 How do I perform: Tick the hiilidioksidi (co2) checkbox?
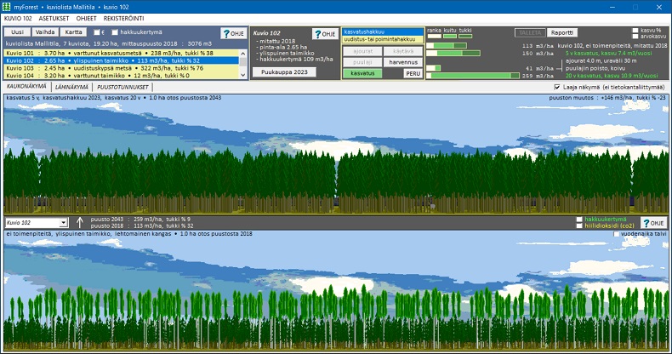pyautogui.click(x=578, y=226)
